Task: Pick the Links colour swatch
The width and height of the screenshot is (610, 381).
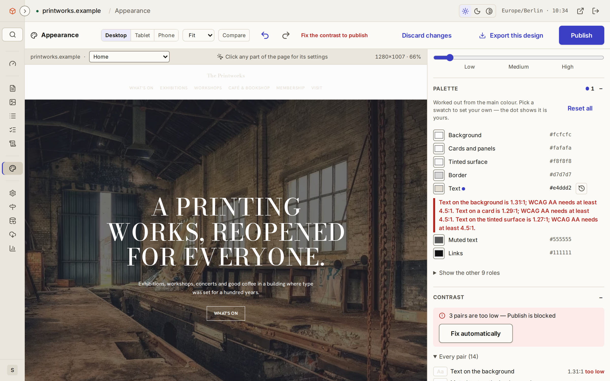Action: 439,253
